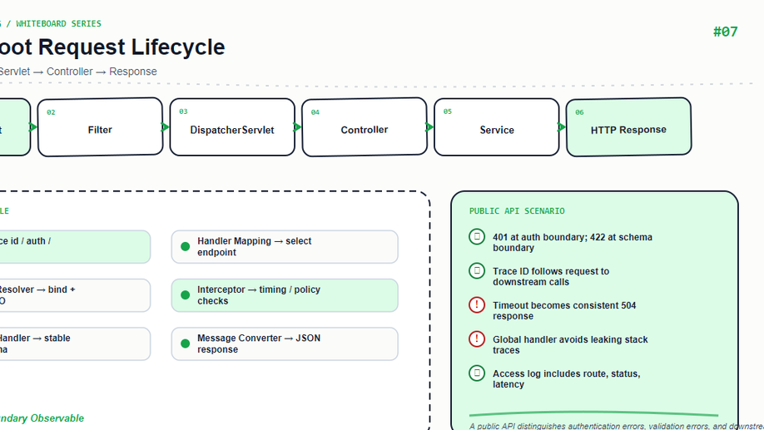The image size is (764, 430).
Task: Click step number 04 label
Action: [x=315, y=112]
